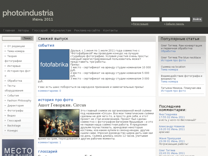
Task: Open Fashion Philosophy in the sidebar
Action: pyautogui.click(x=19, y=101)
